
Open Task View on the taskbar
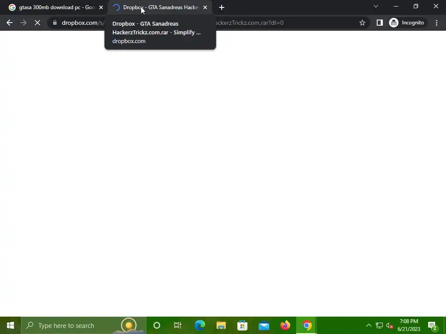coord(178,325)
